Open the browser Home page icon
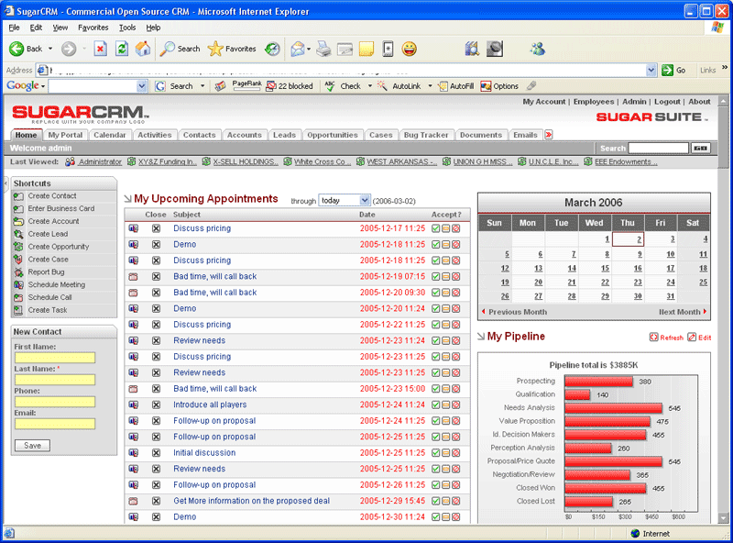Viewport: 733px width, 543px height. tap(143, 49)
